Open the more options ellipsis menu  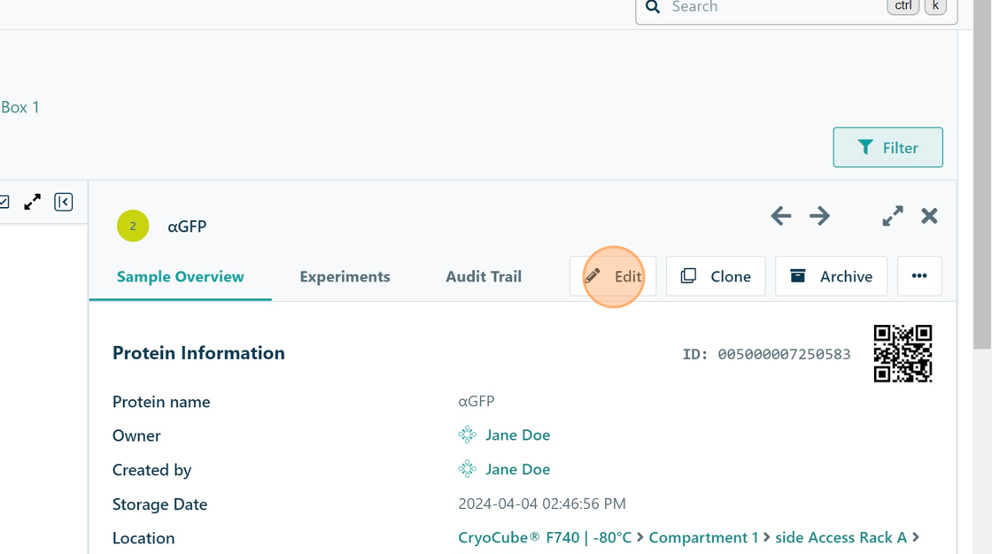coord(919,276)
